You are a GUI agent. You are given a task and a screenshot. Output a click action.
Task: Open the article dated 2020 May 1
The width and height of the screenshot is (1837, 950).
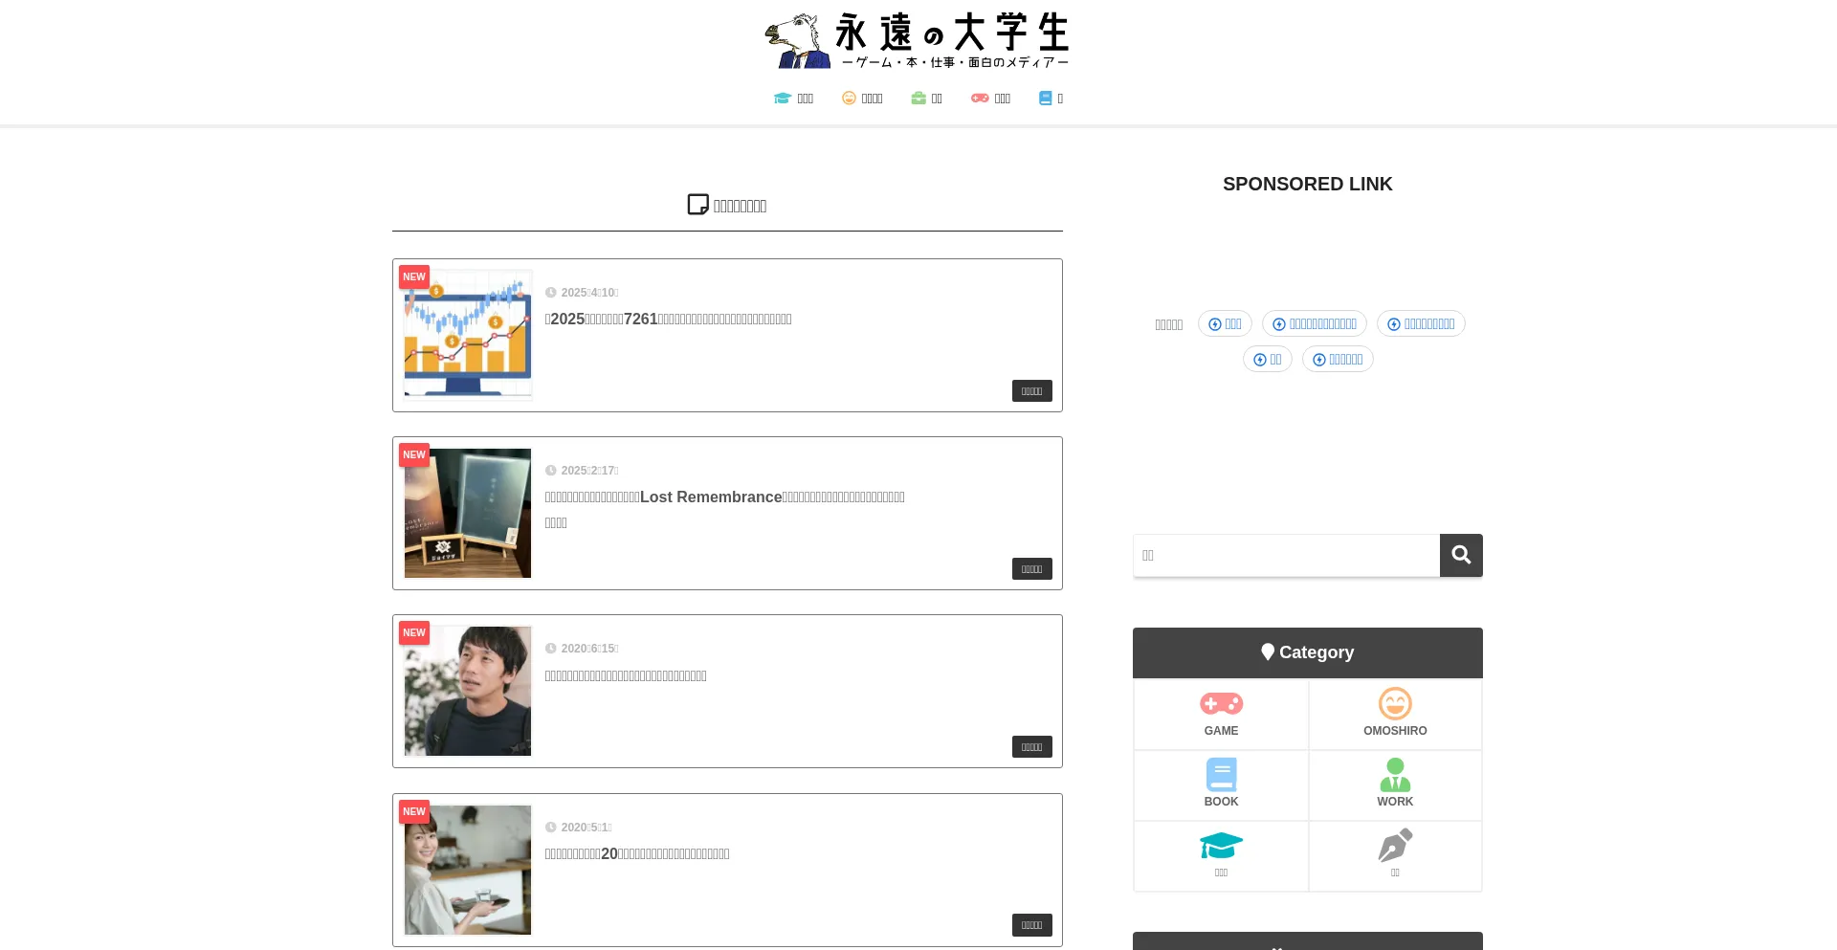(x=636, y=854)
